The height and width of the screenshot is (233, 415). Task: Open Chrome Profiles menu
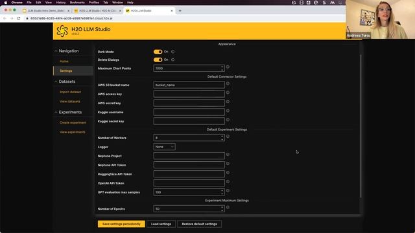click(x=93, y=3)
